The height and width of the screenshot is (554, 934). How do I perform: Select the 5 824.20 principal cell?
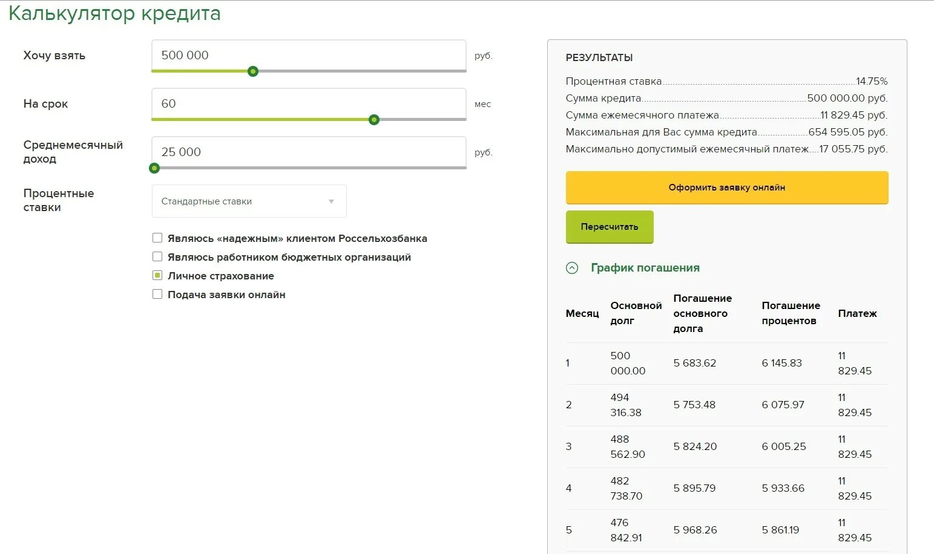click(695, 446)
